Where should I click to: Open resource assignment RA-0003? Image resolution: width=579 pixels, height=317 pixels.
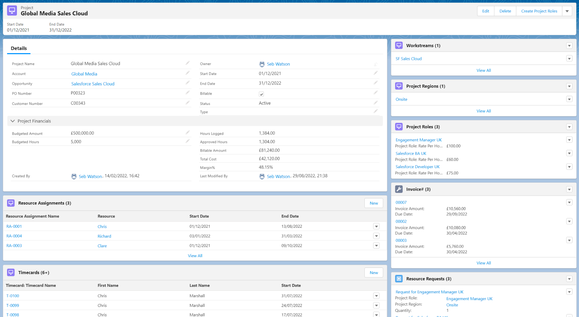(x=14, y=246)
